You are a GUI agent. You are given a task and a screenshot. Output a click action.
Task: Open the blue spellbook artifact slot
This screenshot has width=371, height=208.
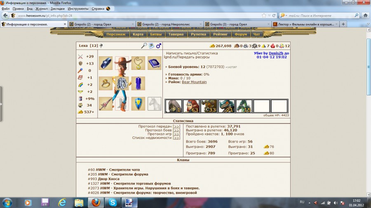[154, 63]
